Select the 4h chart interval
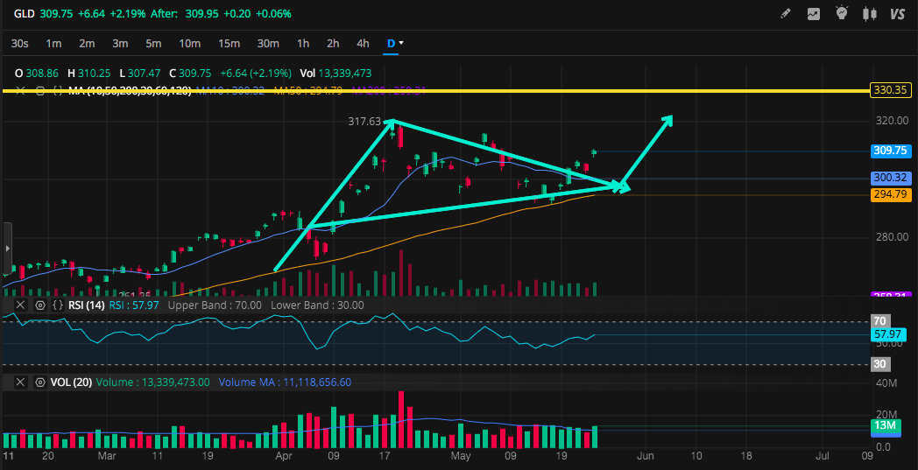This screenshot has height=470, width=918. coord(363,43)
